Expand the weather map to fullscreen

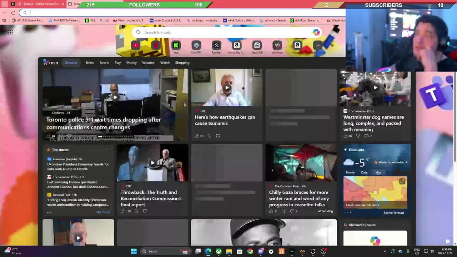[x=402, y=182]
